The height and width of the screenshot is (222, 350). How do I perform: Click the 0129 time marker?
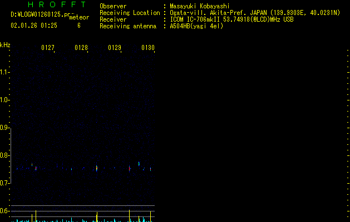coord(115,48)
